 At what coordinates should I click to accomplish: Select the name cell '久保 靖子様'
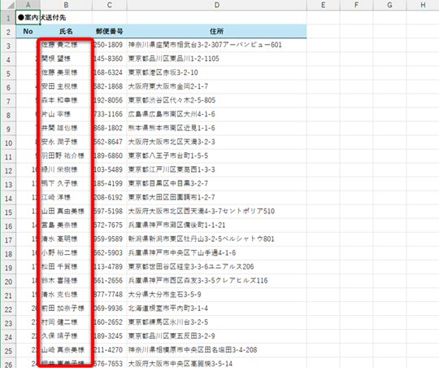point(66,336)
